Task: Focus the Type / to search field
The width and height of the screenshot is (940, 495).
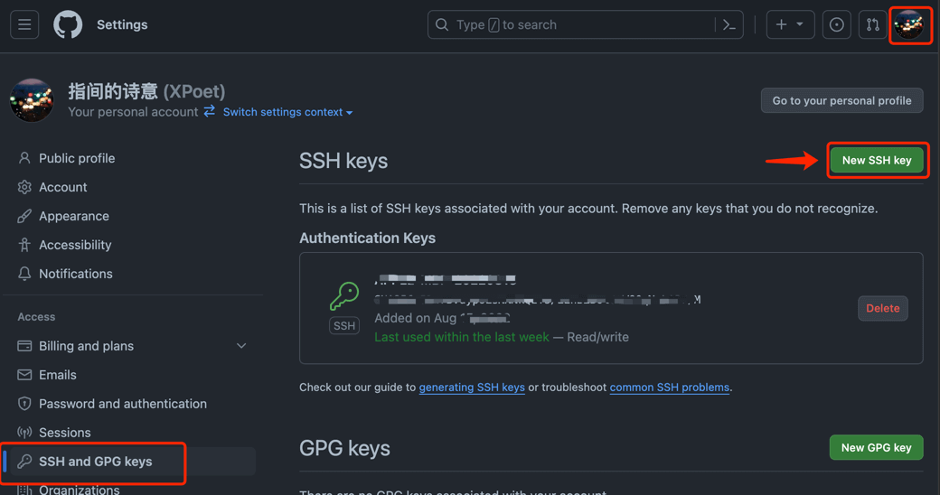Action: pos(578,25)
